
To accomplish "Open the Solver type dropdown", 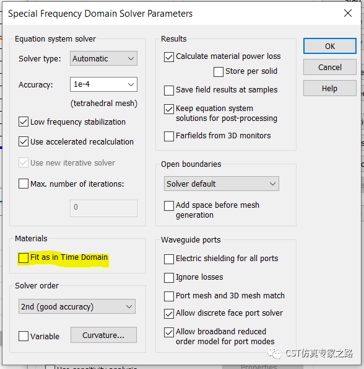I will 103,58.
